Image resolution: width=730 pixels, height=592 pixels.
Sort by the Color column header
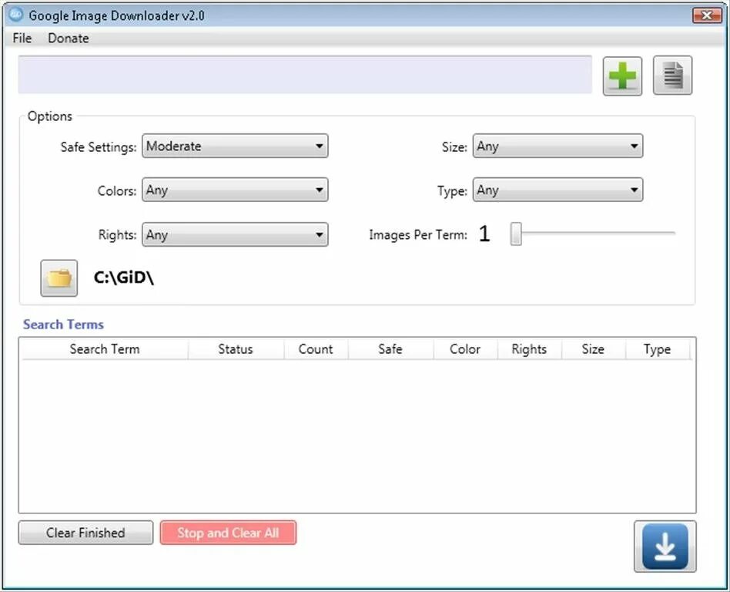click(x=465, y=349)
